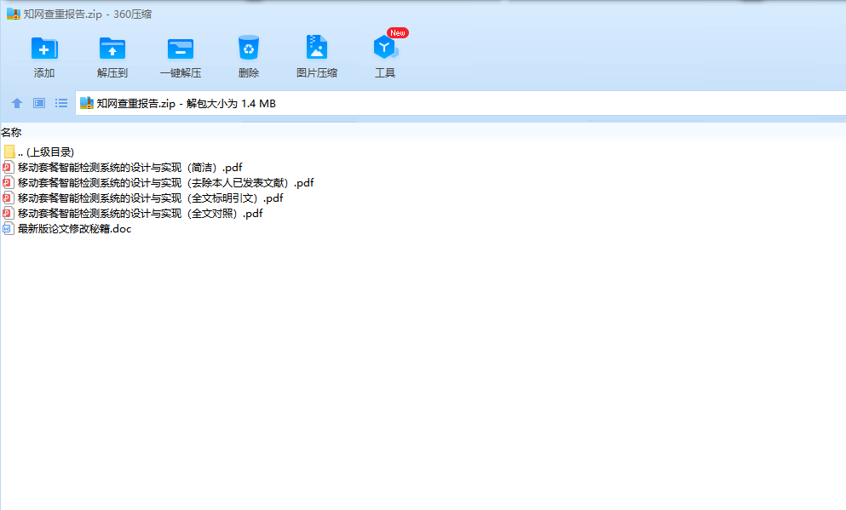846x510 pixels.
Task: Click the 添加 (Add) toolbar icon
Action: tap(44, 49)
